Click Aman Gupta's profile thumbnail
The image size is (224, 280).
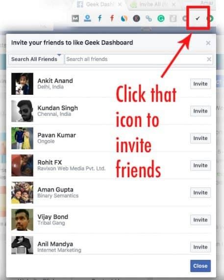[22, 193]
